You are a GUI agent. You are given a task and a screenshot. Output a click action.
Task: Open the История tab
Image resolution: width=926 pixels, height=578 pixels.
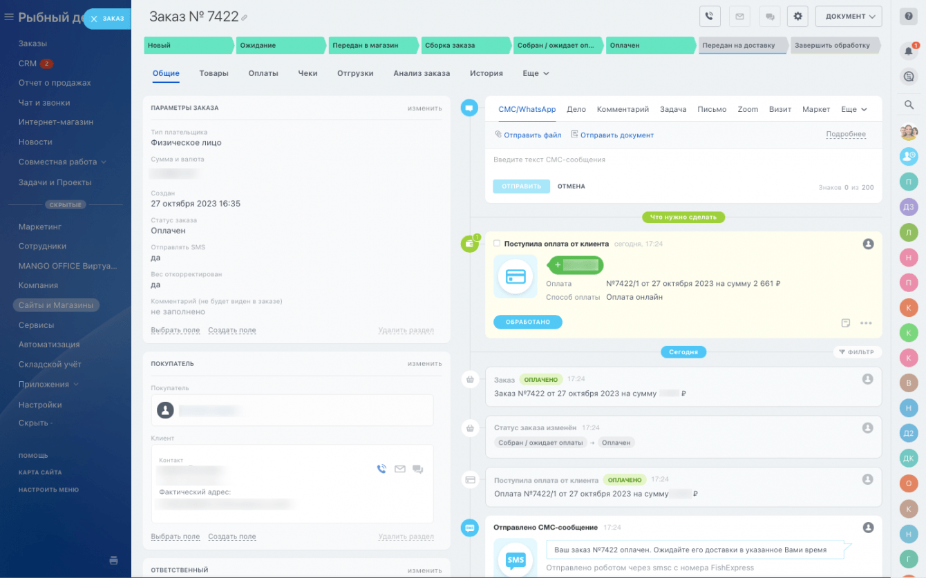tap(486, 73)
